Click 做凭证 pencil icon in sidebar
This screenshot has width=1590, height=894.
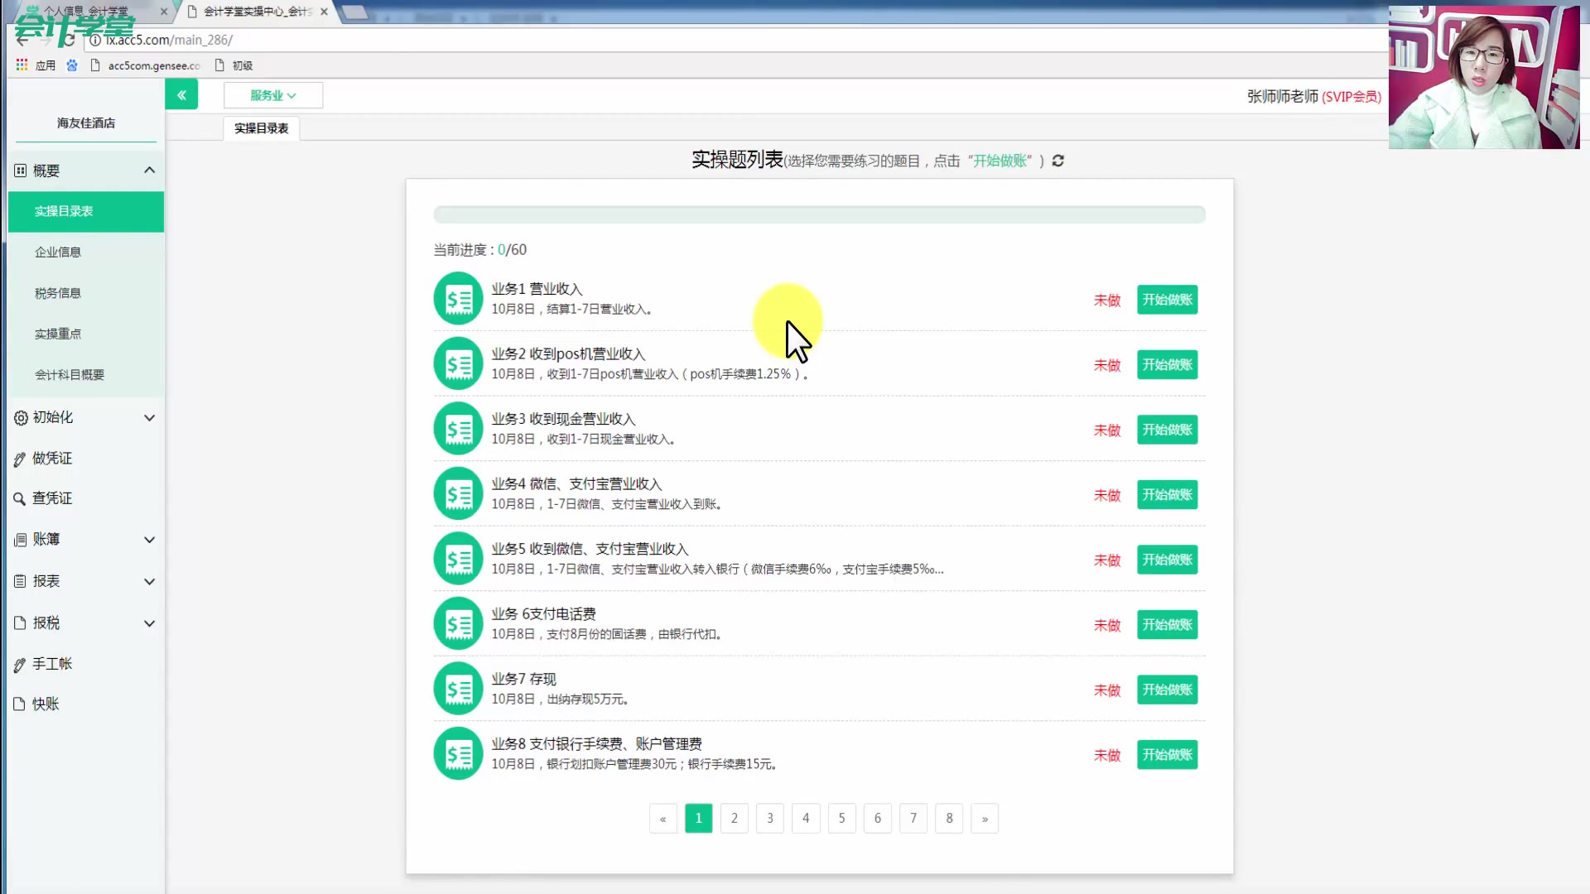(x=20, y=459)
